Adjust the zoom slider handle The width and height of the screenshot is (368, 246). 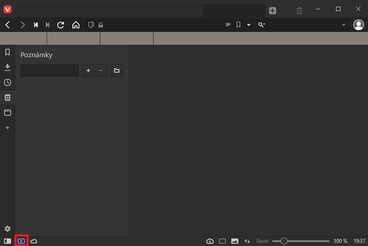[284, 241]
